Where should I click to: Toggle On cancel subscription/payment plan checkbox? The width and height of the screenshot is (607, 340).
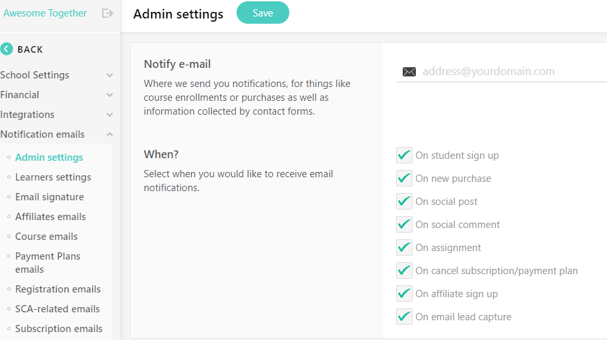pyautogui.click(x=404, y=271)
